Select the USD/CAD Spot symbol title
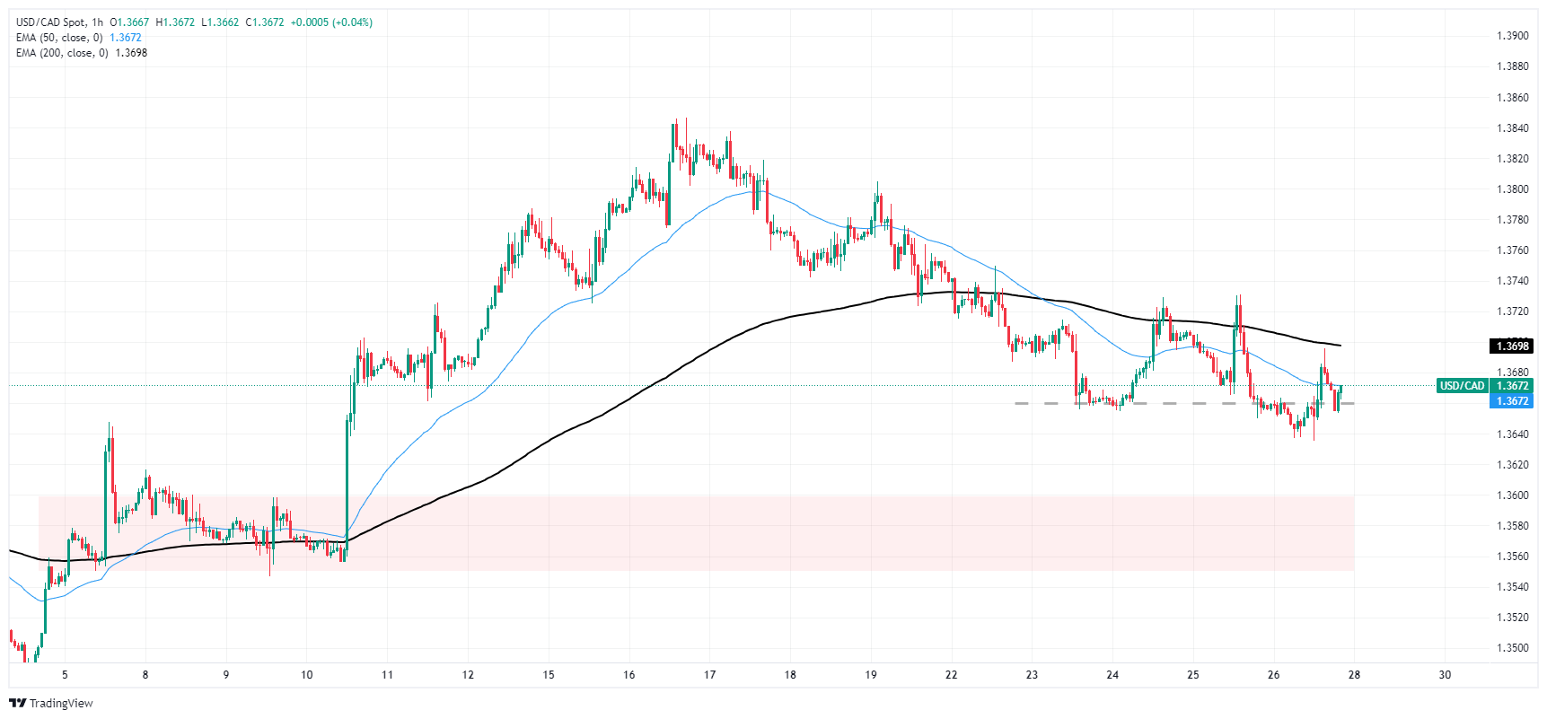Image resolution: width=1547 pixels, height=719 pixels. pyautogui.click(x=50, y=22)
